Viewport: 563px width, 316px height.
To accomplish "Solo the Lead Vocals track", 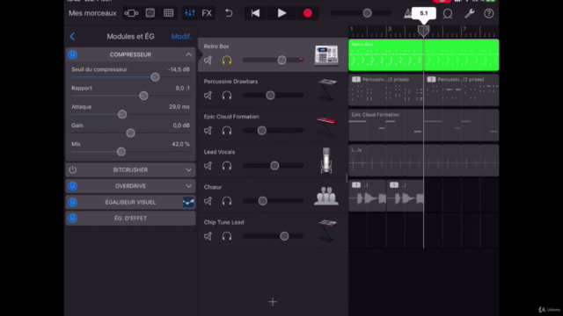I will [227, 166].
